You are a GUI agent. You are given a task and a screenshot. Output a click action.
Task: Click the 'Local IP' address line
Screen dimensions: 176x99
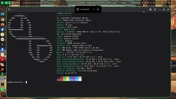(x=74, y=68)
